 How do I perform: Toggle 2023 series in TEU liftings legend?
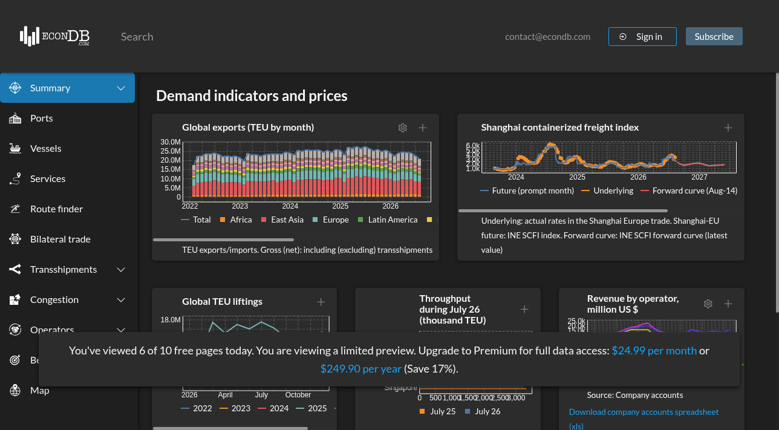point(235,408)
